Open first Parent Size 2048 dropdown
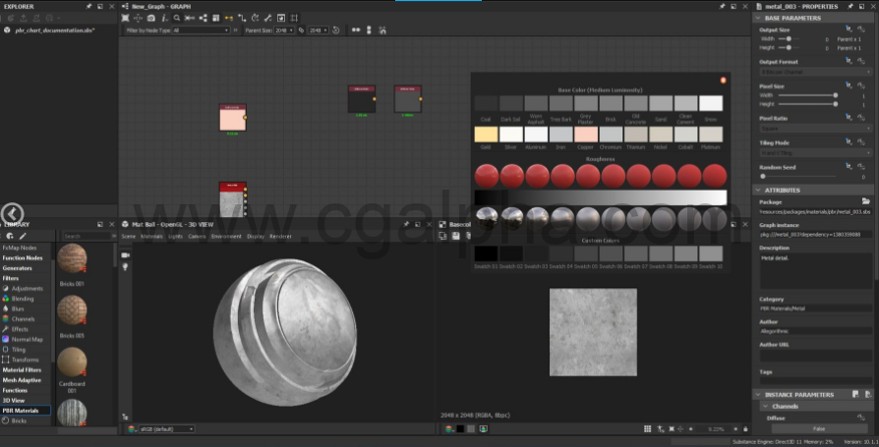This screenshot has width=879, height=447. (x=283, y=30)
